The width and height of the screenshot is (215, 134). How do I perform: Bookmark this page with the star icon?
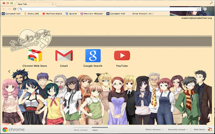pos(199,9)
